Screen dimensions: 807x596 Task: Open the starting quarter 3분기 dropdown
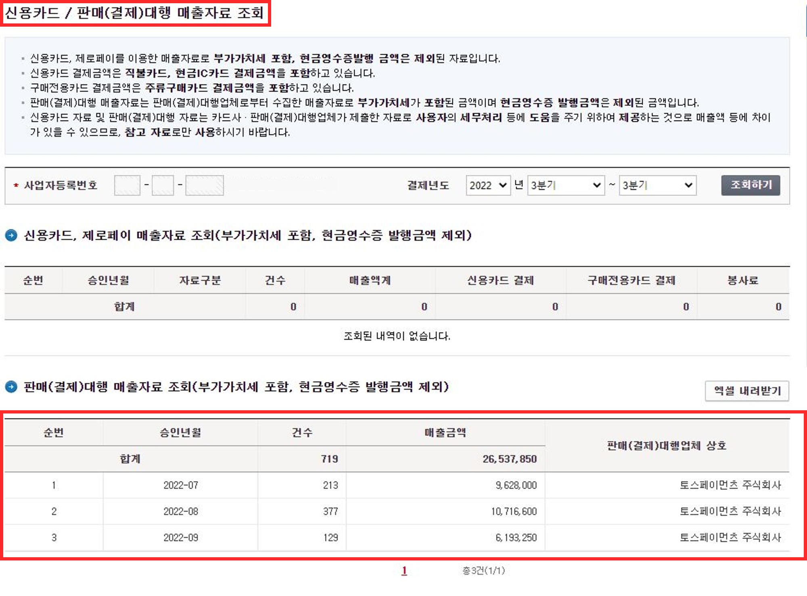[x=566, y=185]
